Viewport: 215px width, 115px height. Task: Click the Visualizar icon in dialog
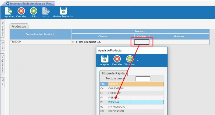pos(130,59)
